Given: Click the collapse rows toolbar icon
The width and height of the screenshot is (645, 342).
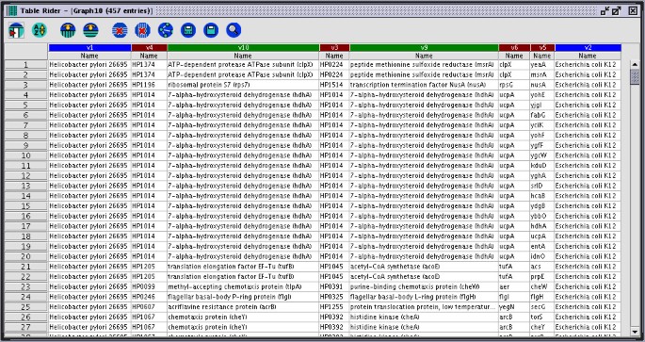Looking at the screenshot, I should tap(90, 30).
